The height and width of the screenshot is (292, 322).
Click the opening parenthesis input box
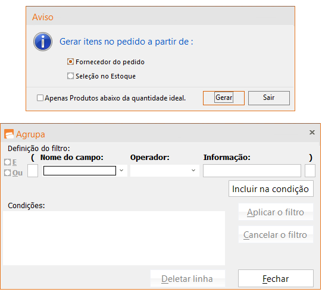tap(33, 171)
